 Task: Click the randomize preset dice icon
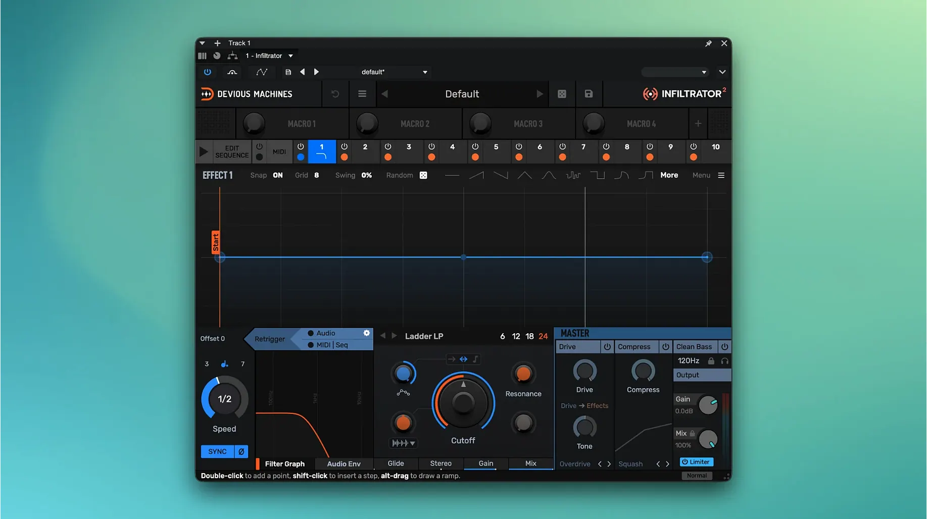[x=562, y=94]
